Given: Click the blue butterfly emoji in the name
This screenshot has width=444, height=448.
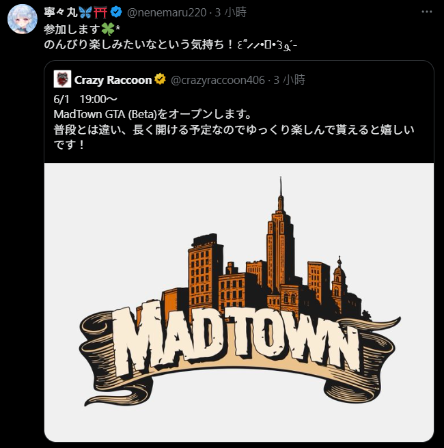Looking at the screenshot, I should pos(85,12).
